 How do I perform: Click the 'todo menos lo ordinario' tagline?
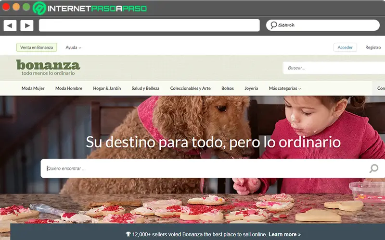[48, 73]
